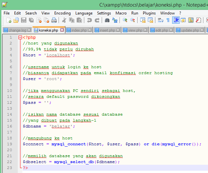
Task: Open the Document Map icon
Action: pos(191,20)
